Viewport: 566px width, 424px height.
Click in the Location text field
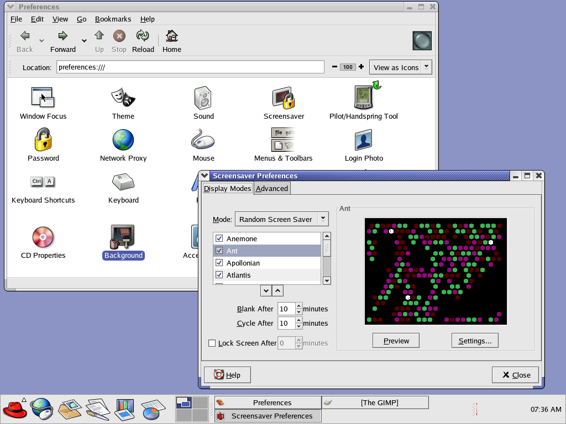pyautogui.click(x=190, y=67)
